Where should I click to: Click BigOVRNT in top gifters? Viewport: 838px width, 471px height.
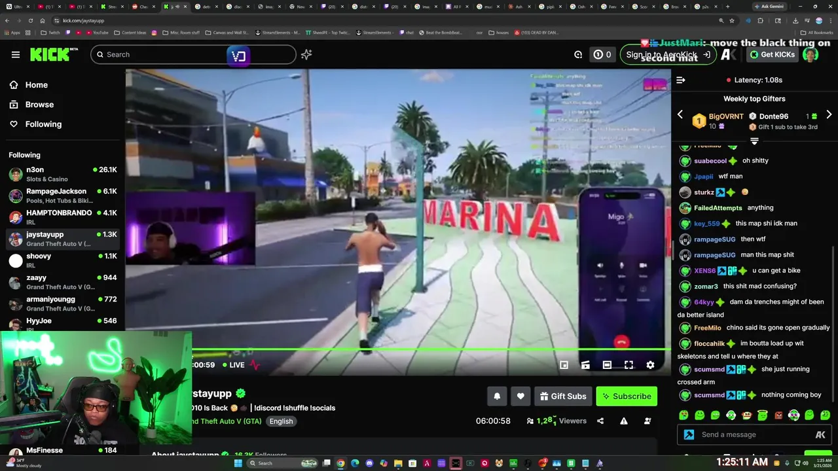click(726, 116)
